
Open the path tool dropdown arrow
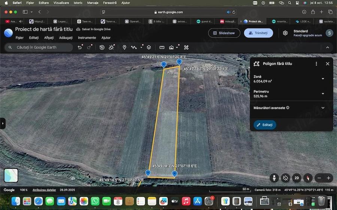tap(142, 47)
